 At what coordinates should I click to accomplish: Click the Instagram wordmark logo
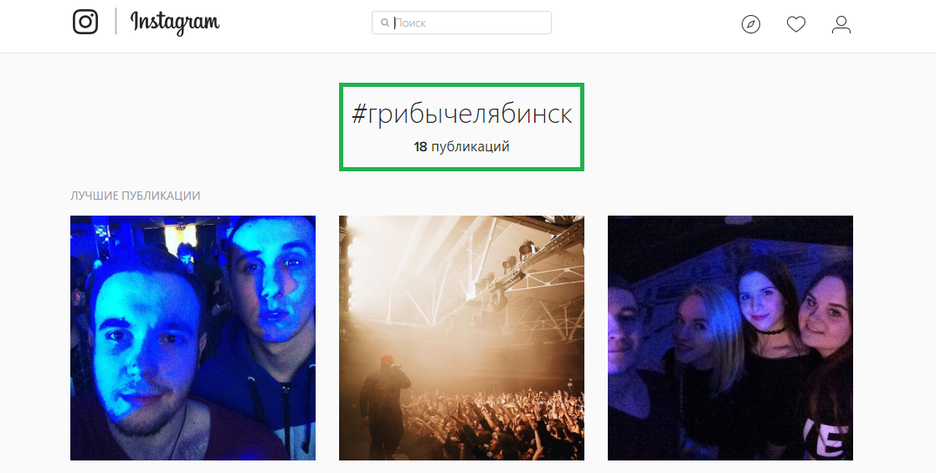pos(175,23)
